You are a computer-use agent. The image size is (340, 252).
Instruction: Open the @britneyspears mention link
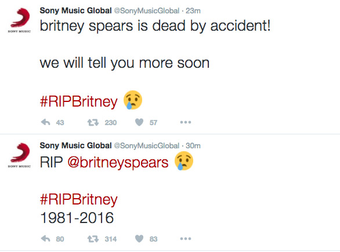point(118,162)
